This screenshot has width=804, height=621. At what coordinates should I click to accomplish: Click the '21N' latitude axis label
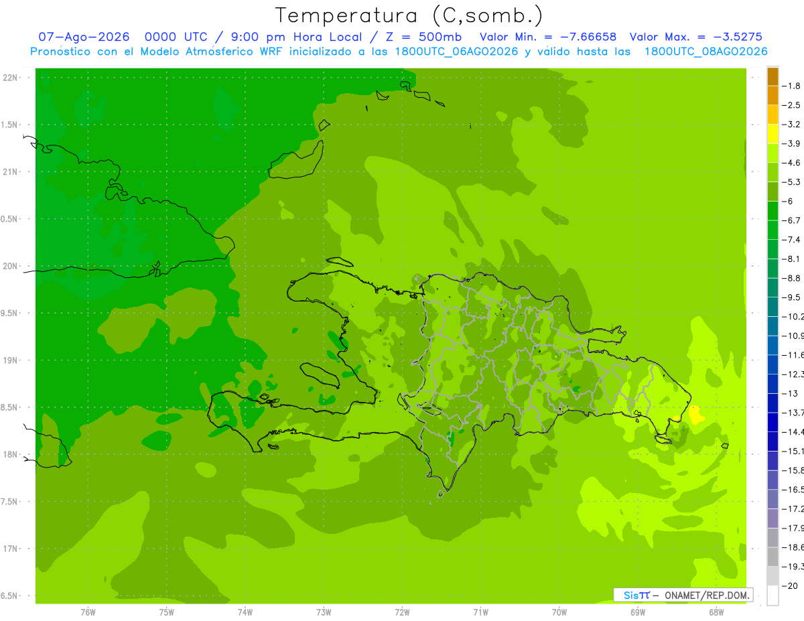pyautogui.click(x=11, y=172)
